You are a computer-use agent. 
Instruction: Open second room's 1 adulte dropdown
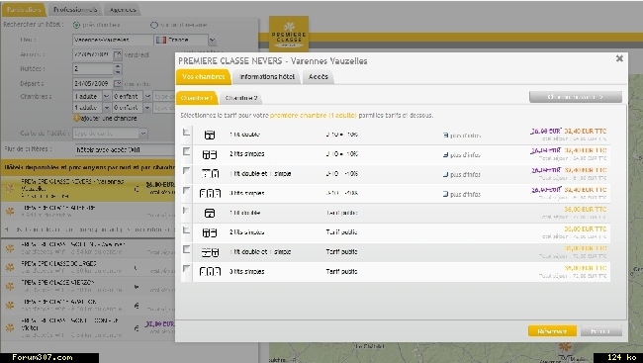[x=106, y=108]
